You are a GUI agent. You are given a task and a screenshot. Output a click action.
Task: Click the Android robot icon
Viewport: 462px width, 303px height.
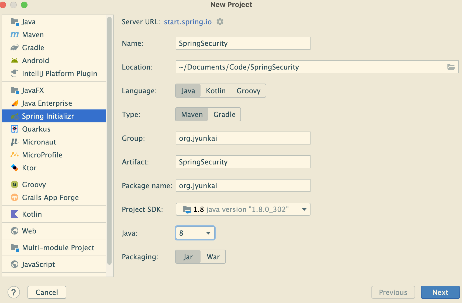tap(15, 61)
